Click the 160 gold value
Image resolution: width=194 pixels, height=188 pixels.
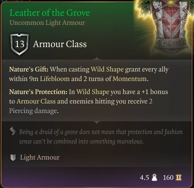pos(168,177)
